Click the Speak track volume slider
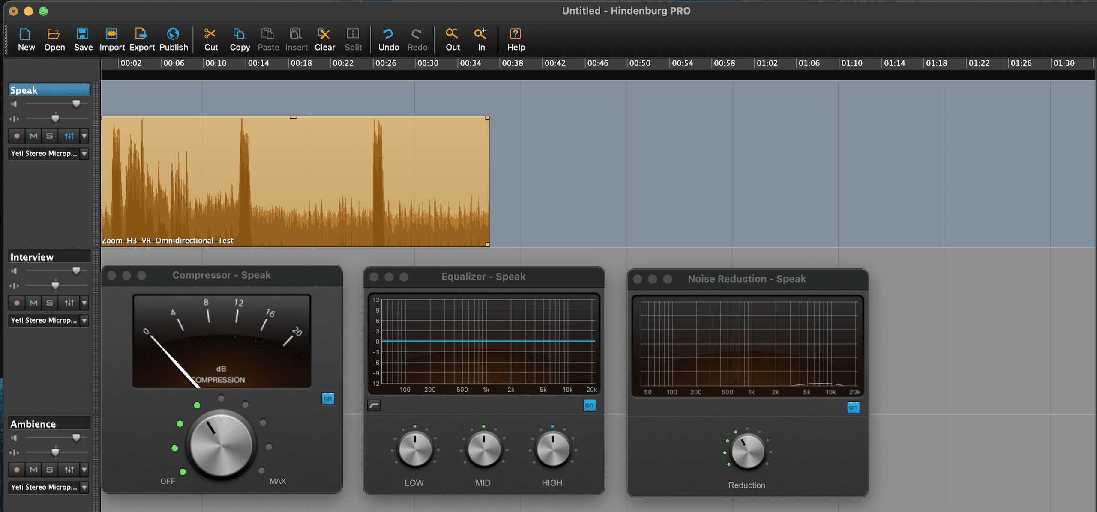Viewport: 1097px width, 512px height. [x=76, y=104]
